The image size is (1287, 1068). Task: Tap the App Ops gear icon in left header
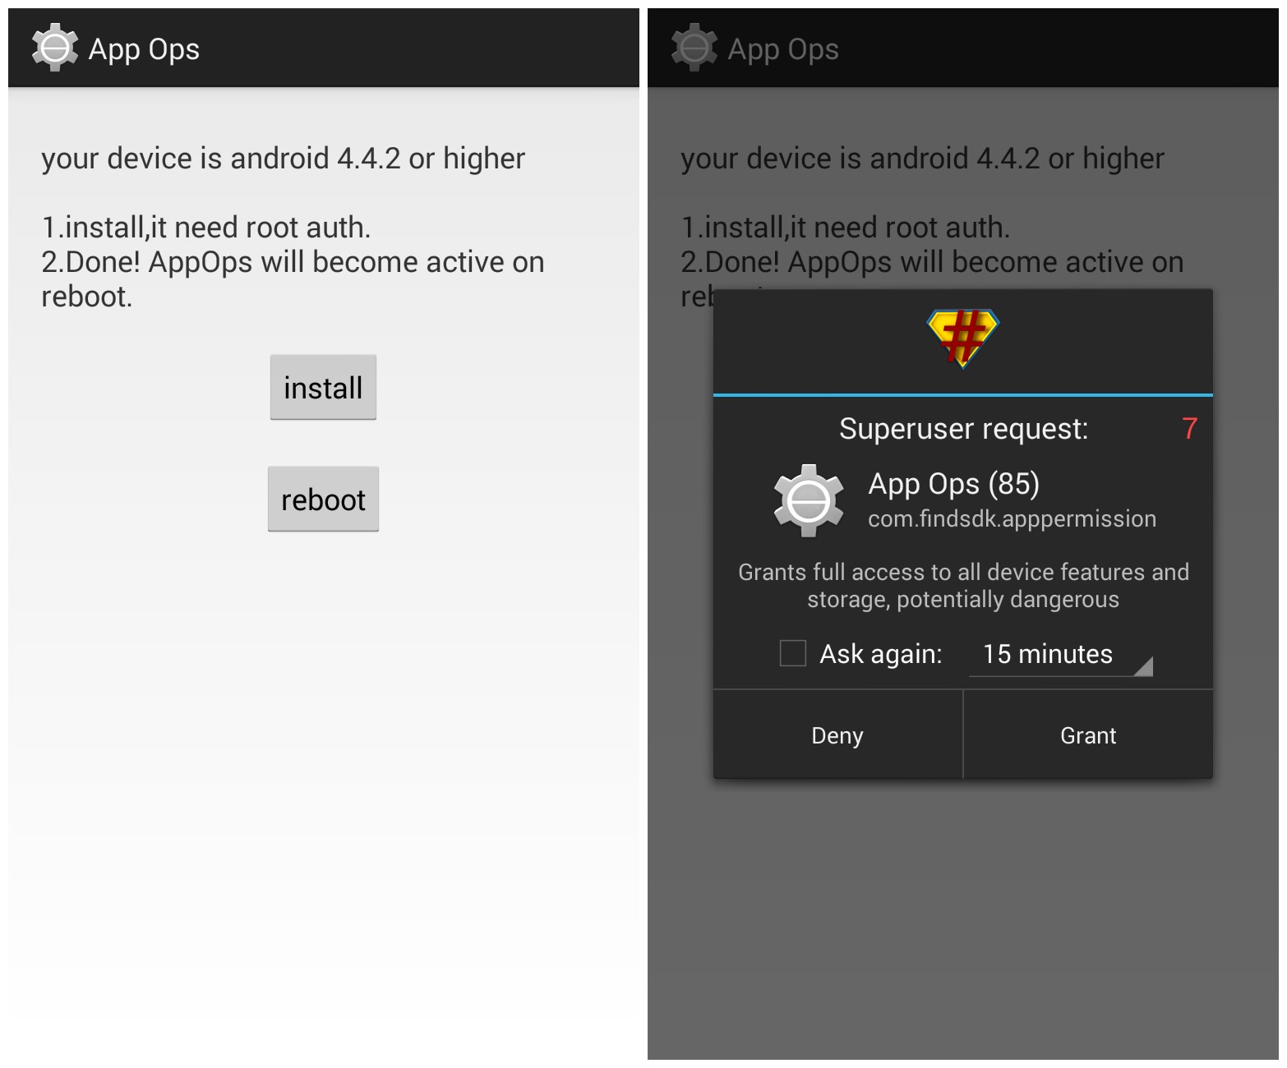click(x=54, y=48)
